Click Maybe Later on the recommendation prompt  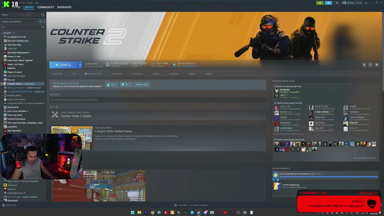[142, 85]
